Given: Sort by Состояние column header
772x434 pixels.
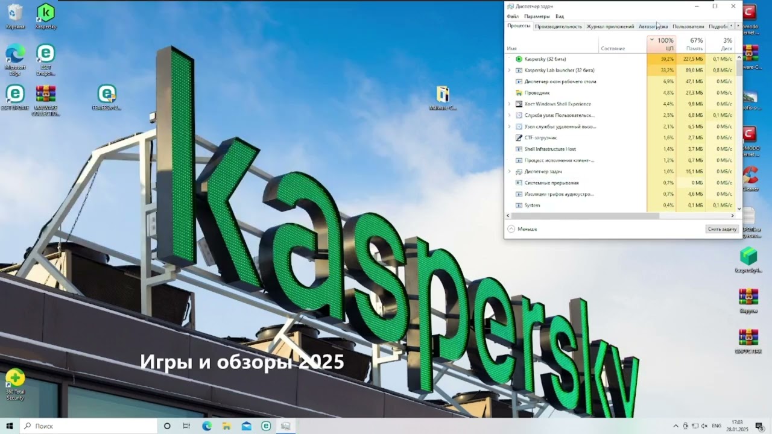Looking at the screenshot, I should [623, 44].
